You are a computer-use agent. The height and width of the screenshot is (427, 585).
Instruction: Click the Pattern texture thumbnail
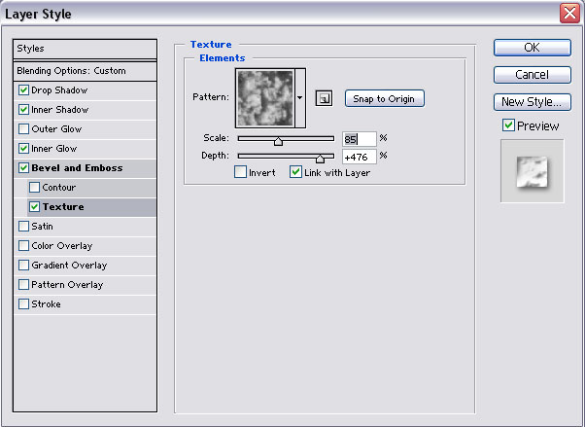coord(265,98)
